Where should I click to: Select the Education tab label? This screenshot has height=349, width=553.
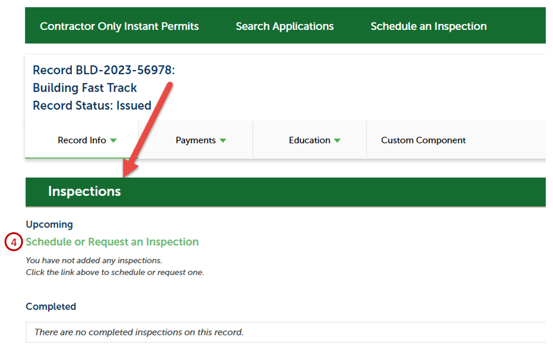(x=309, y=140)
